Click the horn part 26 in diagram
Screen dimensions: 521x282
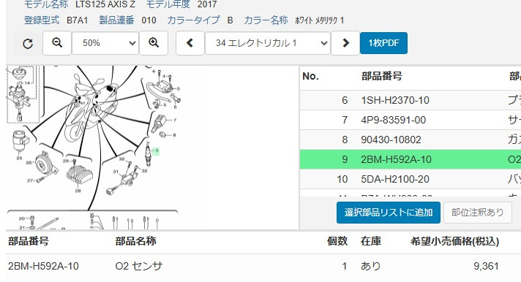[45, 164]
